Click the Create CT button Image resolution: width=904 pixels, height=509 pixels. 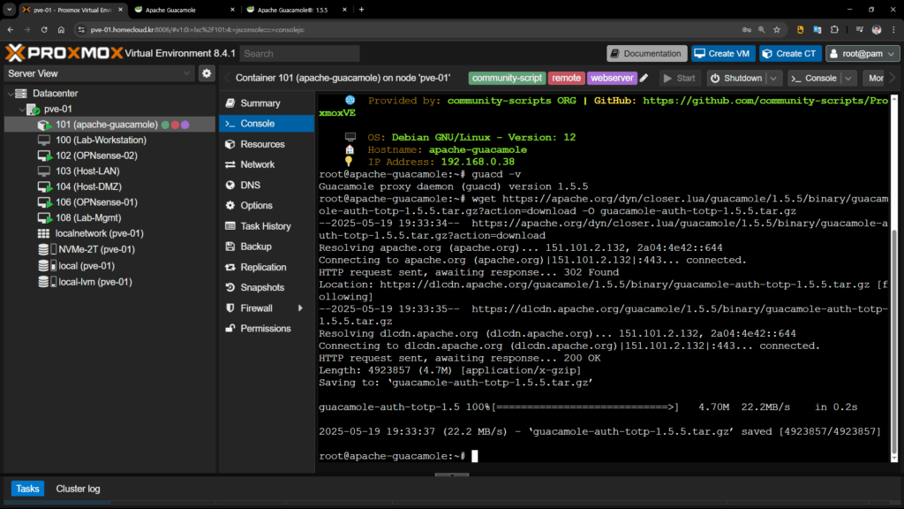[x=790, y=53]
